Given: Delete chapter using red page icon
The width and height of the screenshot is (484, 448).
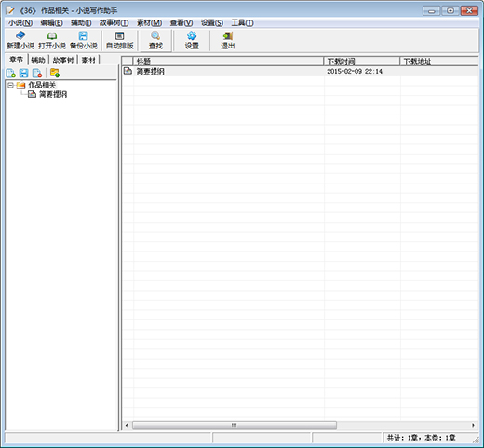Looking at the screenshot, I should click(37, 73).
